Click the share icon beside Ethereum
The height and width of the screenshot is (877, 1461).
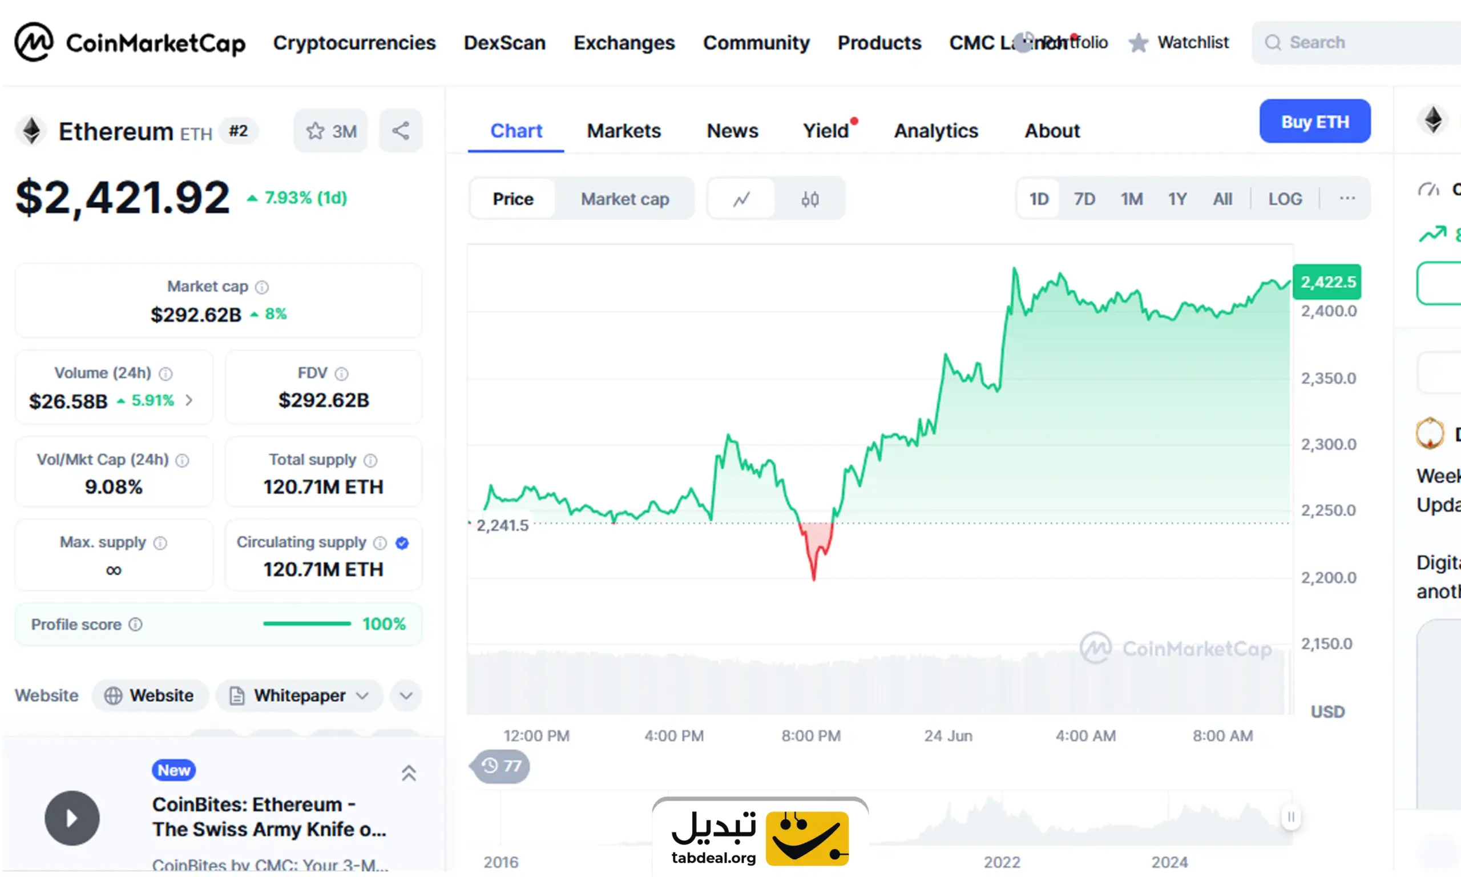coord(401,131)
